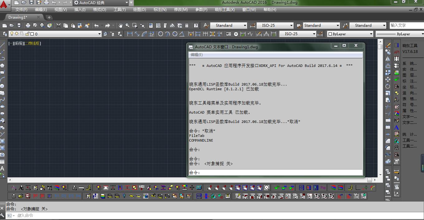Screen dimensions: 424x220
Task: Click 标注 entry in 晓东工具 panel
Action: pos(410,81)
